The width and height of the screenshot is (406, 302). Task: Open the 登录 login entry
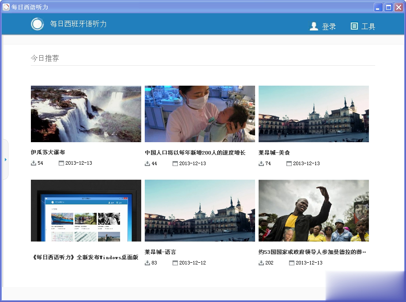pos(329,26)
